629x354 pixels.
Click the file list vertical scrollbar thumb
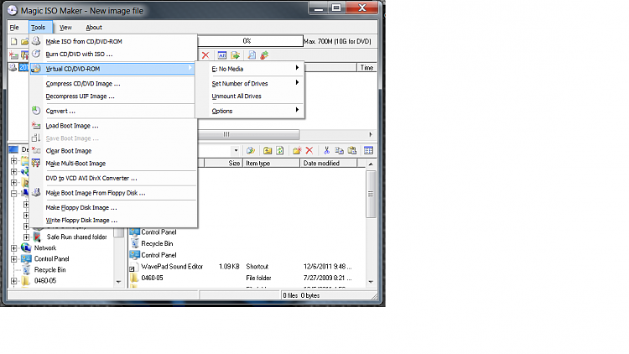(371, 194)
